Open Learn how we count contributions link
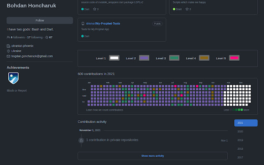The width and height of the screenshot is (264, 165). click(x=104, y=110)
